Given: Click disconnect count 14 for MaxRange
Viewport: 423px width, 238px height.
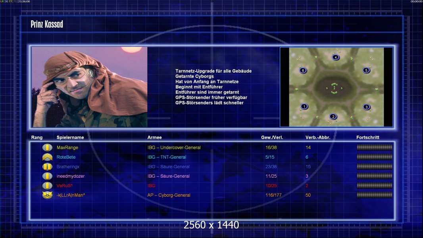Looking at the screenshot, I should (308, 148).
